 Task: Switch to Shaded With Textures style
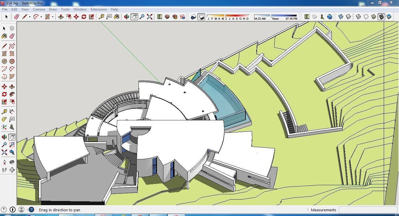[381, 17]
